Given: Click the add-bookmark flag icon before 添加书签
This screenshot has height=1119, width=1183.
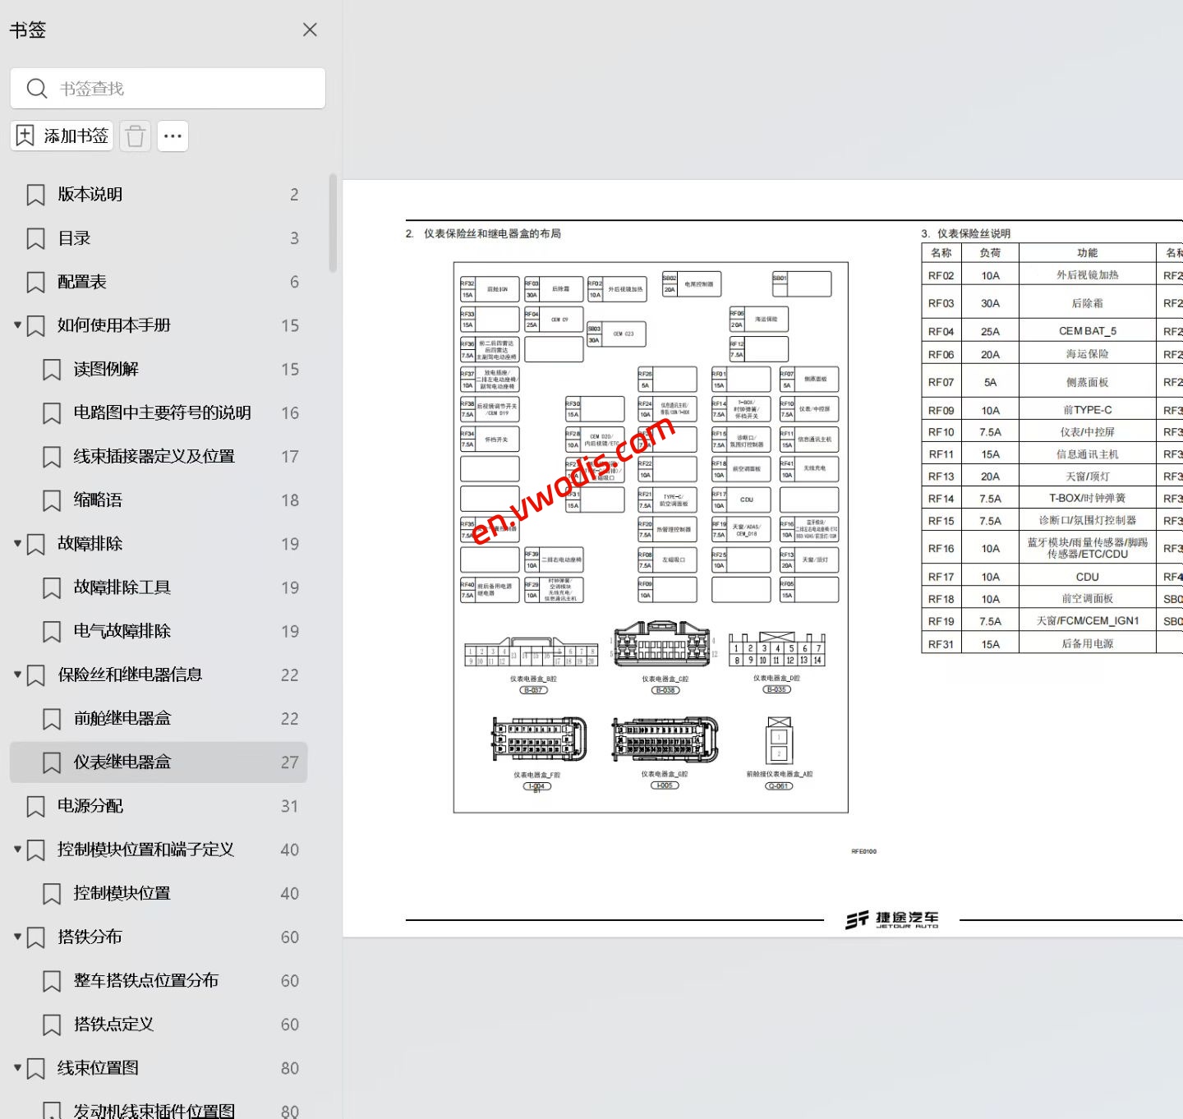Looking at the screenshot, I should (x=24, y=136).
